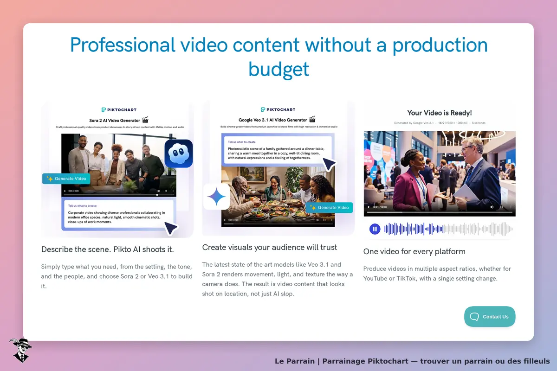Click clapperboard icon beside Google Veo 3.1 title

coord(312,119)
